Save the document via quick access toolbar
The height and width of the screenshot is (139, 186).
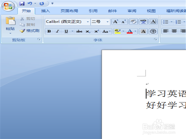point(22,3)
